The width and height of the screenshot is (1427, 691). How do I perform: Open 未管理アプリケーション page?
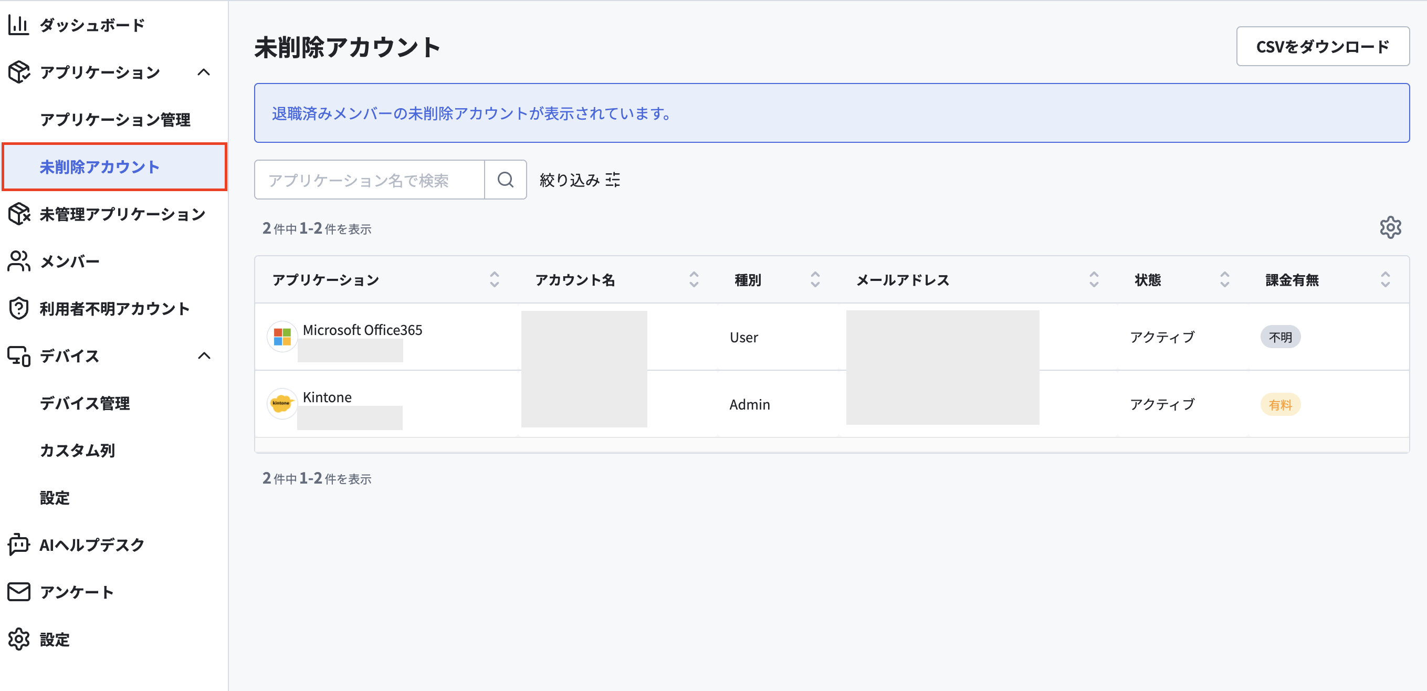(x=122, y=214)
